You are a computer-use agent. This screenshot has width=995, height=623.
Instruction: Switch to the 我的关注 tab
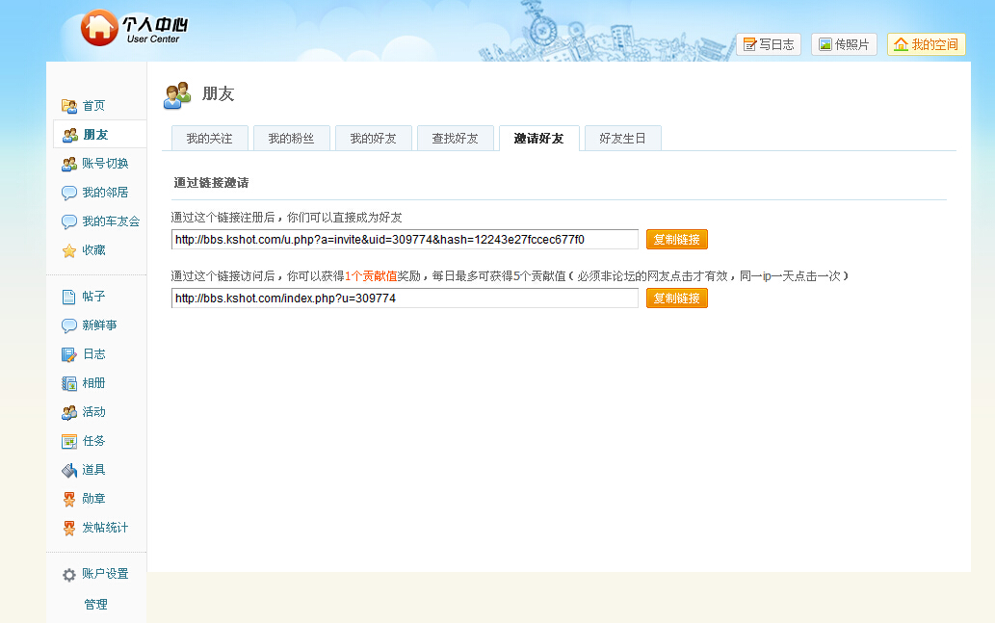tap(209, 139)
